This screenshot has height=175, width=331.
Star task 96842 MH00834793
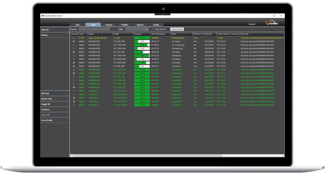74,84
